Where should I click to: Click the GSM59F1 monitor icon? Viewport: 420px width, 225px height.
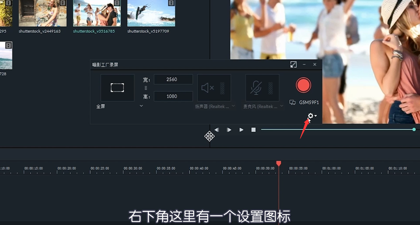click(x=292, y=103)
